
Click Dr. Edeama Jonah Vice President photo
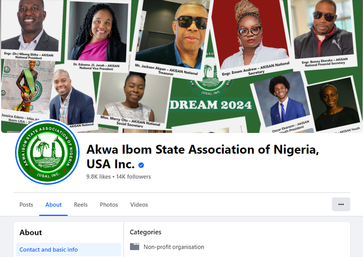pos(98,32)
